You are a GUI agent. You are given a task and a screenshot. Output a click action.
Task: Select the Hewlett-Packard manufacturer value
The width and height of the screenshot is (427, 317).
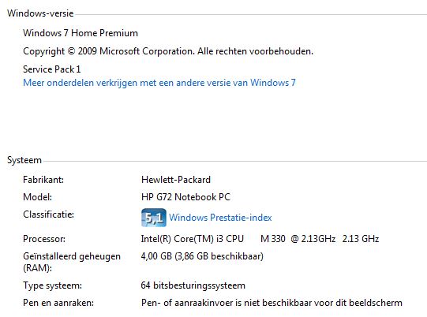tap(176, 180)
